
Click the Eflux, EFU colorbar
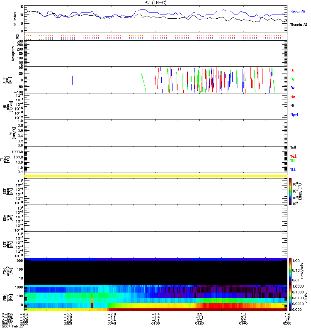[290, 192]
